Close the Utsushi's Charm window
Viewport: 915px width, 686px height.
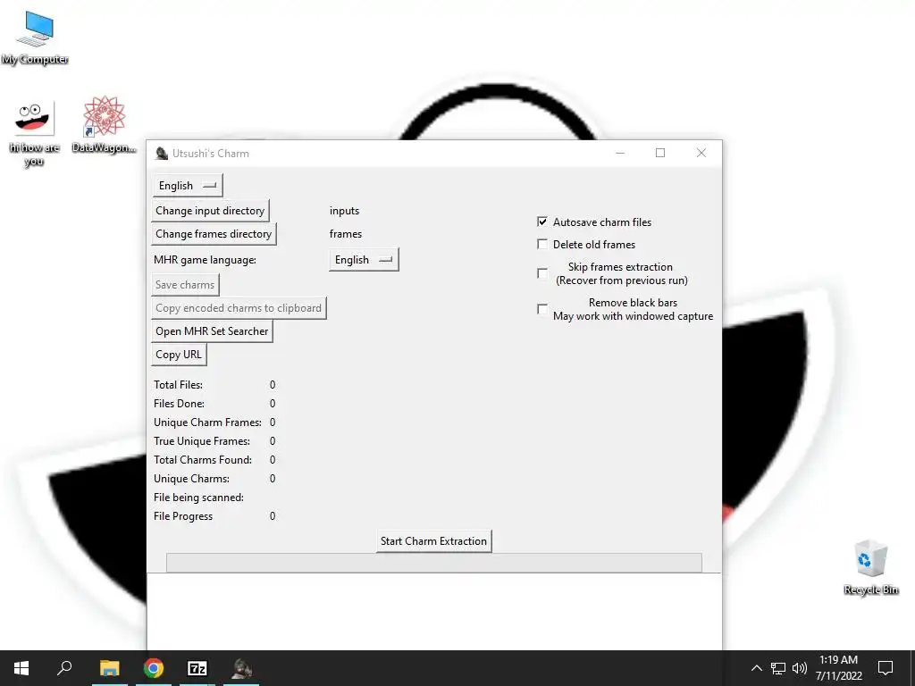point(701,154)
